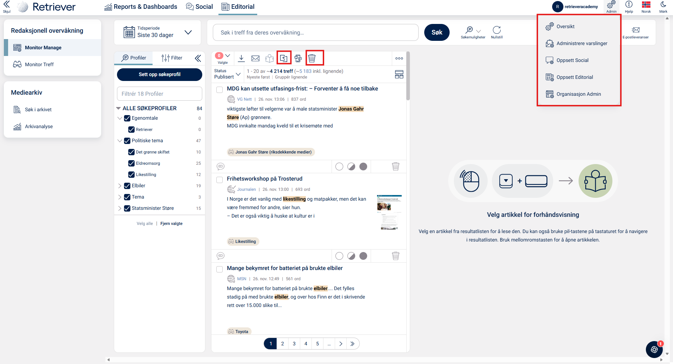Image resolution: width=673 pixels, height=364 pixels.
Task: Collapse the profile panel with double chevron
Action: tap(198, 58)
